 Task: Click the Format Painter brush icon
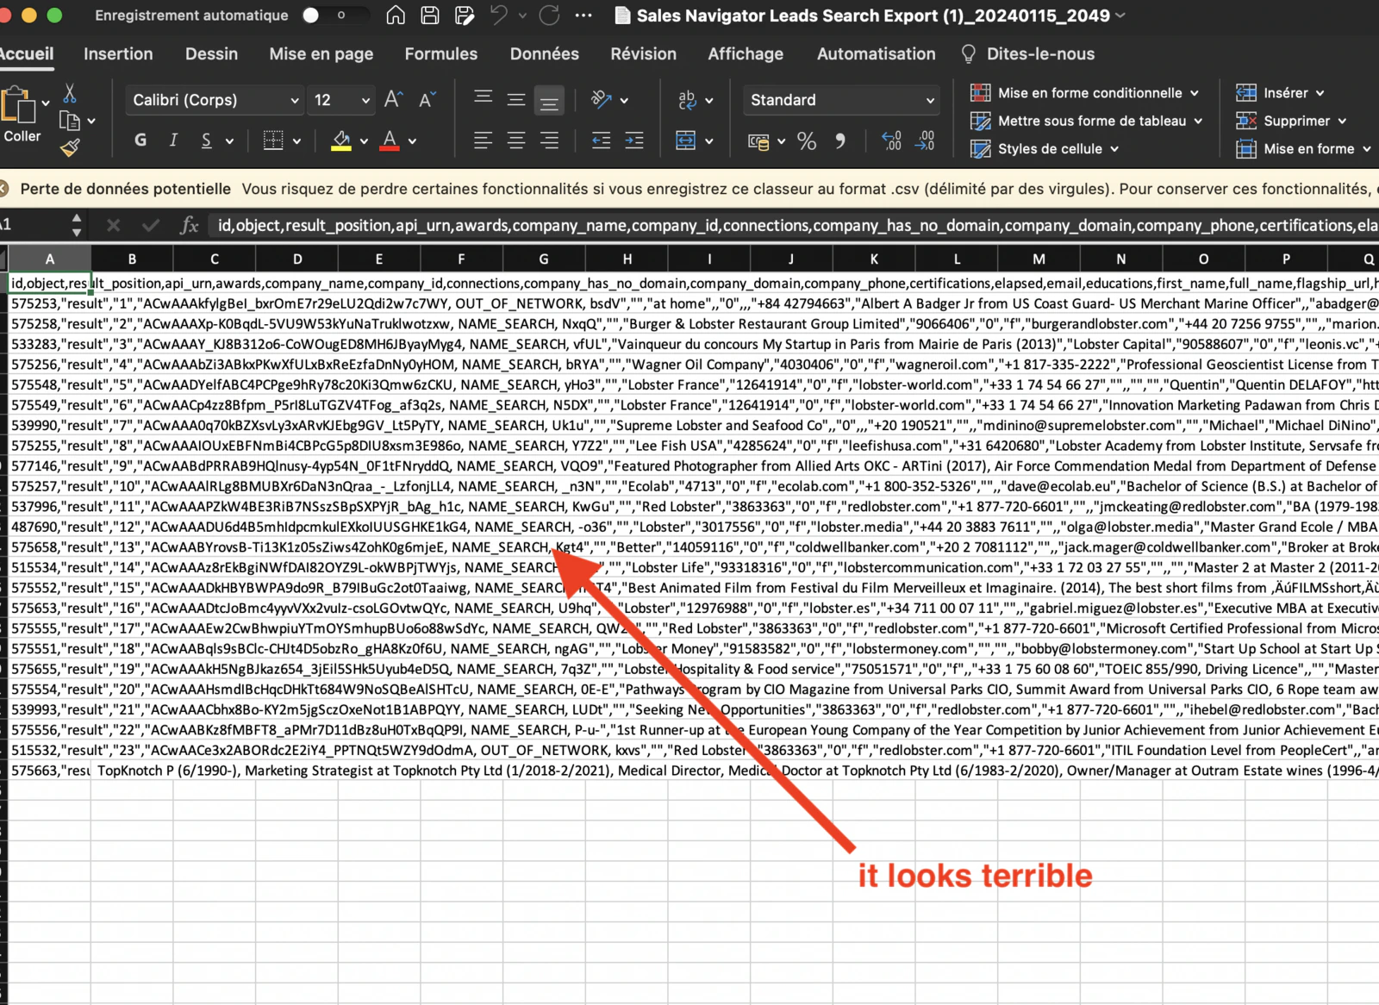pos(70,148)
